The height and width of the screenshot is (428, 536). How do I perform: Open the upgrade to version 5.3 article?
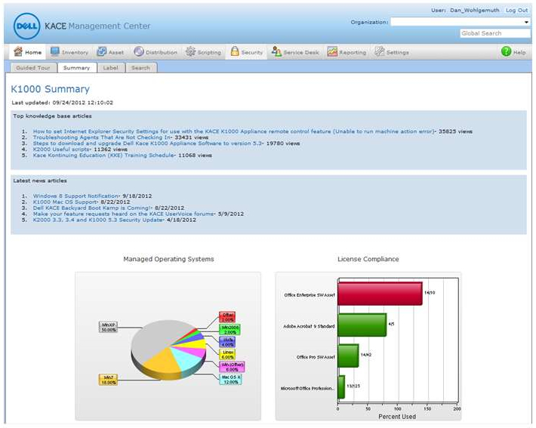[148, 143]
